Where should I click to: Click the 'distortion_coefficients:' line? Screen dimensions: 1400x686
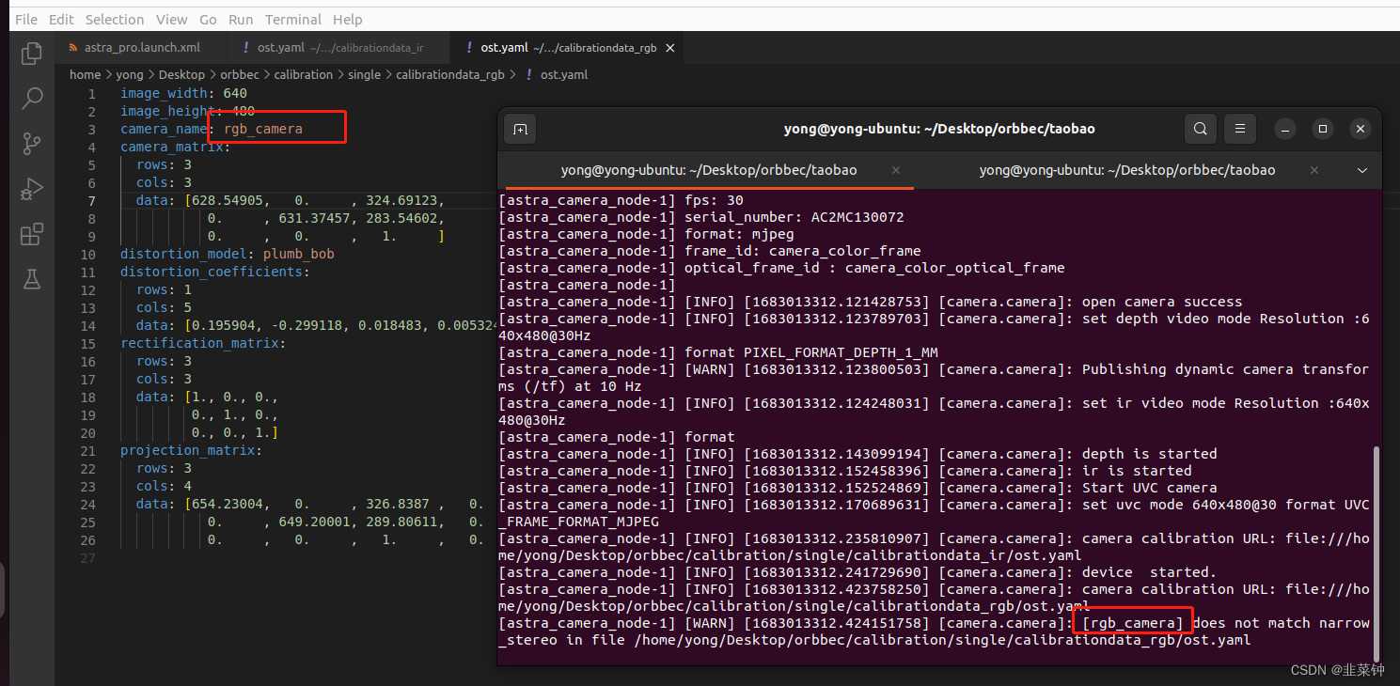215,272
